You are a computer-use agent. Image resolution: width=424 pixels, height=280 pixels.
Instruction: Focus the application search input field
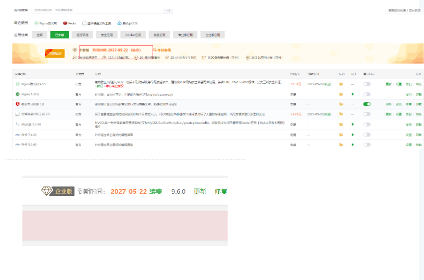coord(97,10)
